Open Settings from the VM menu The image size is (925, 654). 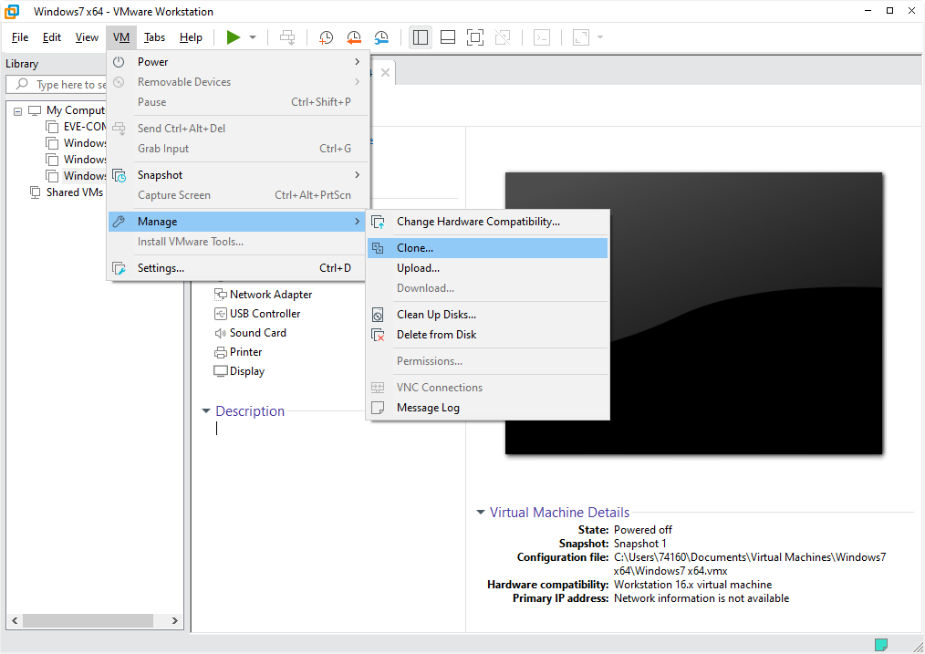tap(238, 268)
